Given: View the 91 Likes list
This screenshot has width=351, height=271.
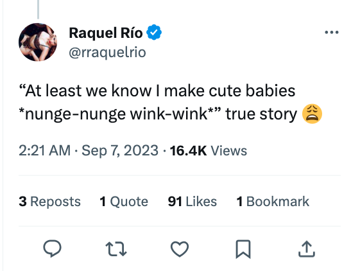Looking at the screenshot, I should coord(193,202).
